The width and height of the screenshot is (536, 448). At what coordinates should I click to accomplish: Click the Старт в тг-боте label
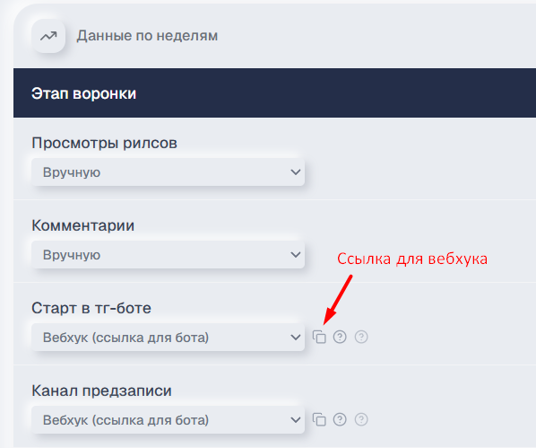(x=91, y=308)
